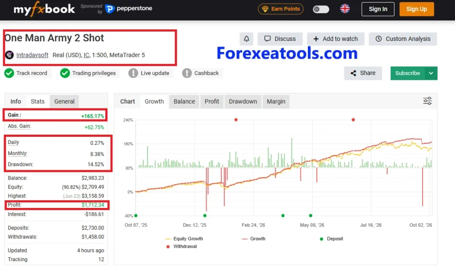The width and height of the screenshot is (455, 271).
Task: Click the Subscribe button
Action: [408, 73]
